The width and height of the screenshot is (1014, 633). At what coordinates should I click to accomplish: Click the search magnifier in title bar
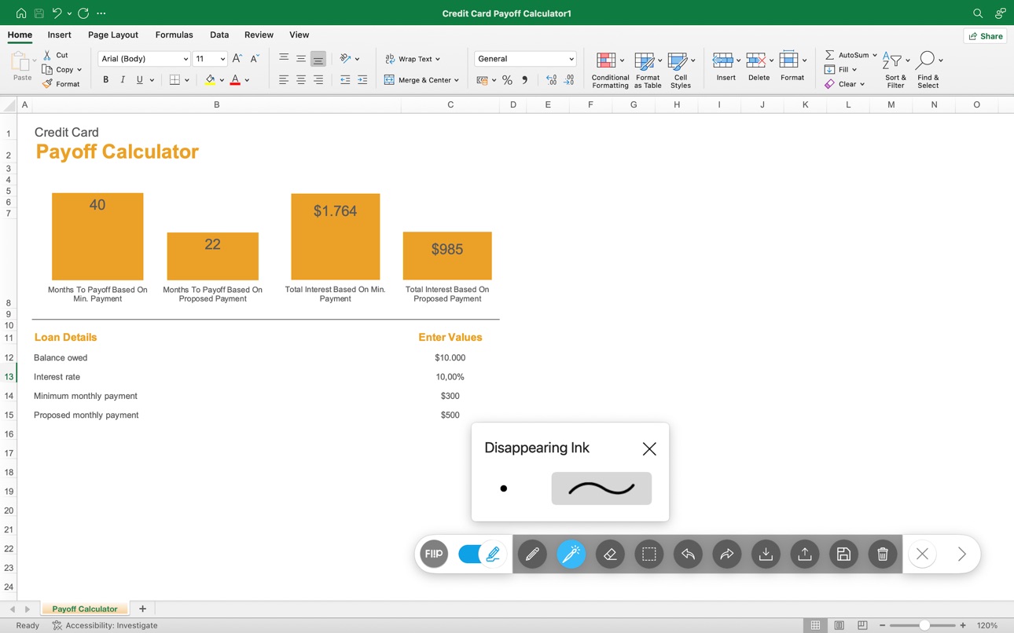point(978,13)
